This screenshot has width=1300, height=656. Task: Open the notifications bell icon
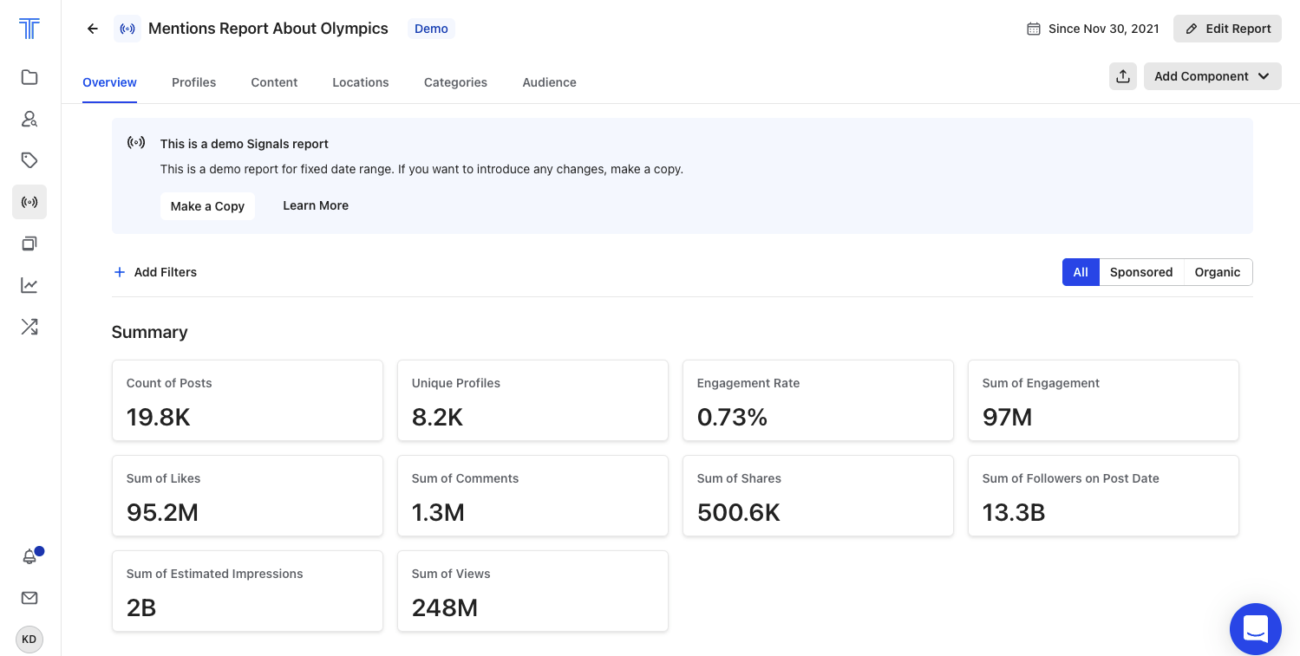coord(29,556)
